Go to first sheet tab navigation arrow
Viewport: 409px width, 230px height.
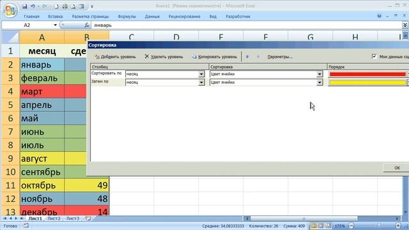5,218
